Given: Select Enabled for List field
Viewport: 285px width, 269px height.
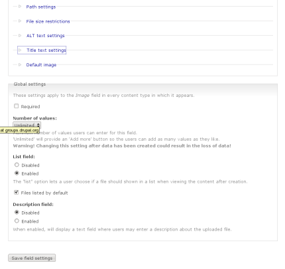Looking at the screenshot, I should 17,173.
